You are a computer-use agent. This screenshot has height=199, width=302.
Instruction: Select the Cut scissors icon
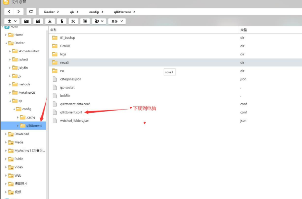pyautogui.click(x=73, y=21)
